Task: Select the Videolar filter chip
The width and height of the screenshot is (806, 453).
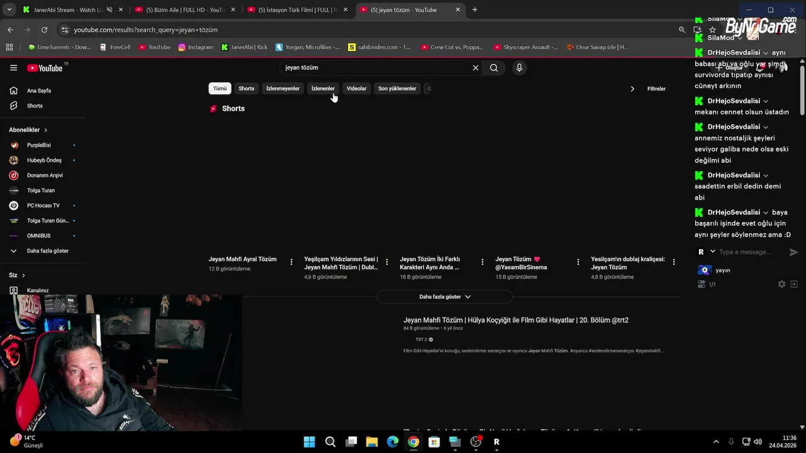Action: tap(356, 89)
